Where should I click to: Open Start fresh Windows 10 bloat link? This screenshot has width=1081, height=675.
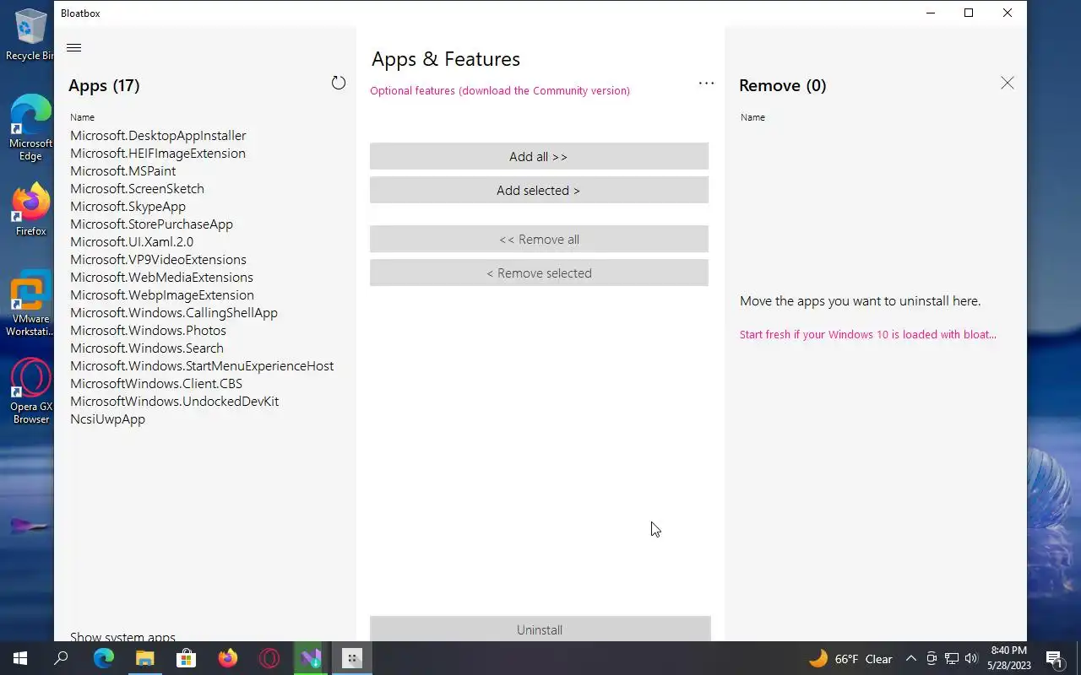(x=868, y=334)
